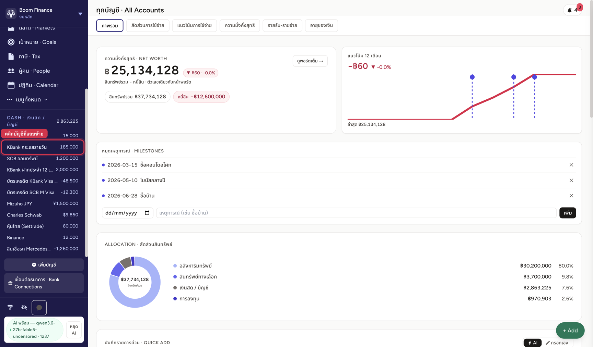Click the sidebar vertical scrollbar

coord(86,173)
